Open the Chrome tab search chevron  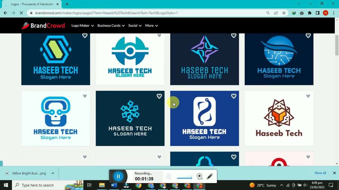299,4
